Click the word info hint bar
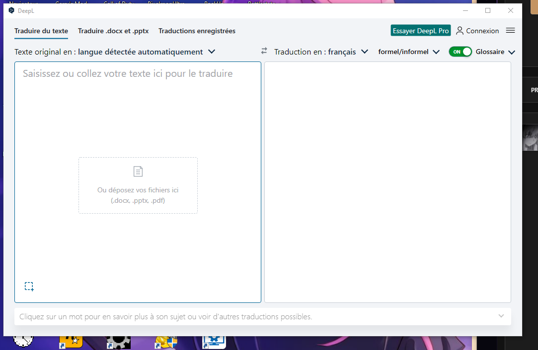 [x=263, y=316]
